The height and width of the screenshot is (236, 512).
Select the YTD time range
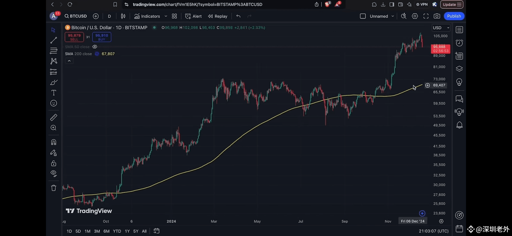(117, 231)
